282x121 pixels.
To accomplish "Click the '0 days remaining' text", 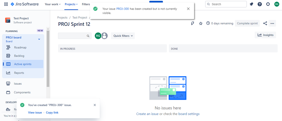I will click(x=222, y=23).
